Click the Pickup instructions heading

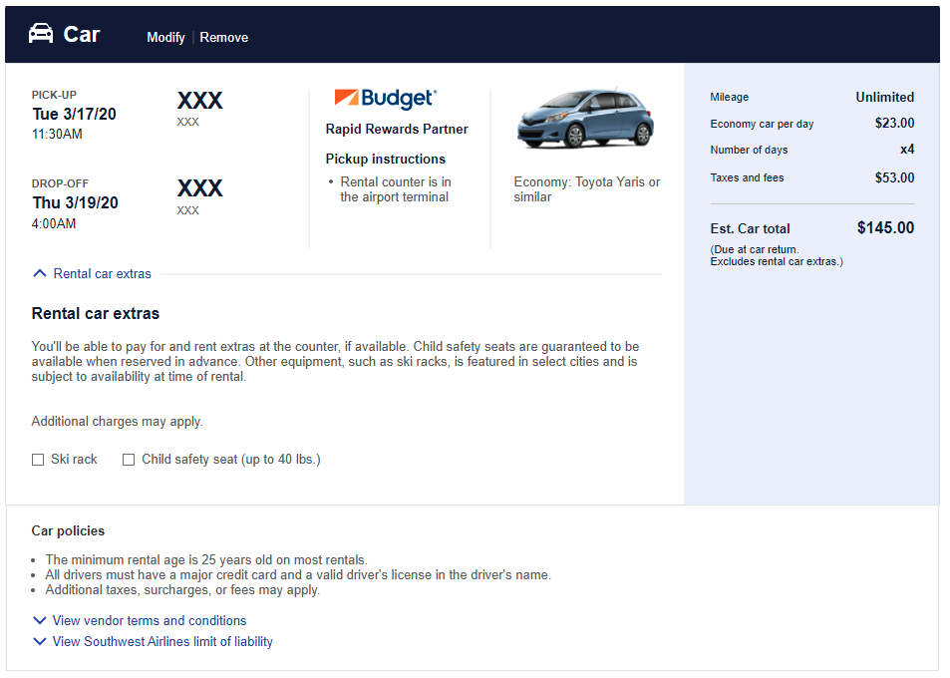pos(385,159)
